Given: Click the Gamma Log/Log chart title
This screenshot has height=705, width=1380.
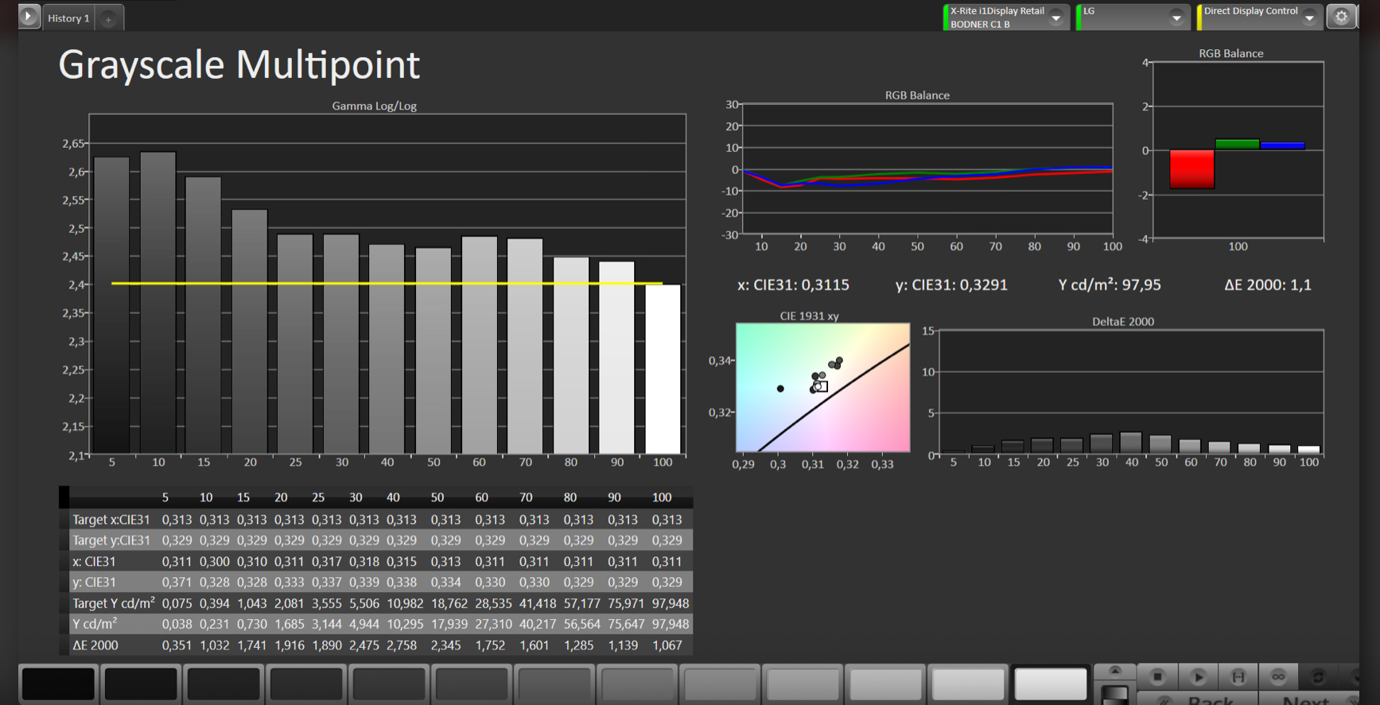Looking at the screenshot, I should [374, 106].
